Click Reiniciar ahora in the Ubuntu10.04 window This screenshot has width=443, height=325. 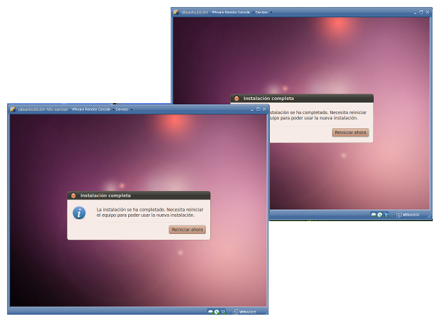(350, 133)
